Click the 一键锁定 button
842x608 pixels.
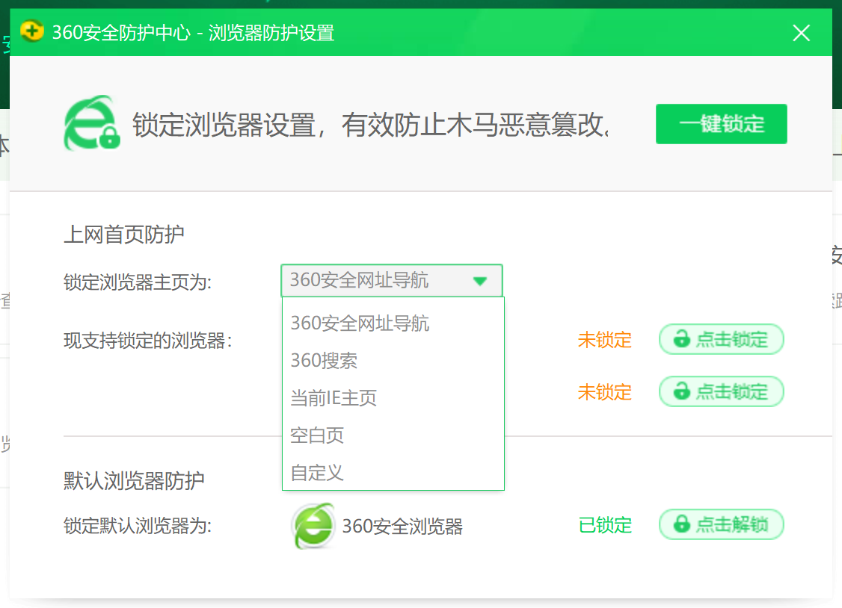[721, 124]
